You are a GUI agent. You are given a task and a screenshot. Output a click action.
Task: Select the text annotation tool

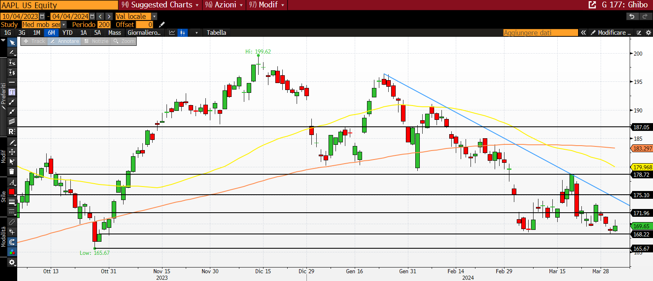[x=12, y=92]
